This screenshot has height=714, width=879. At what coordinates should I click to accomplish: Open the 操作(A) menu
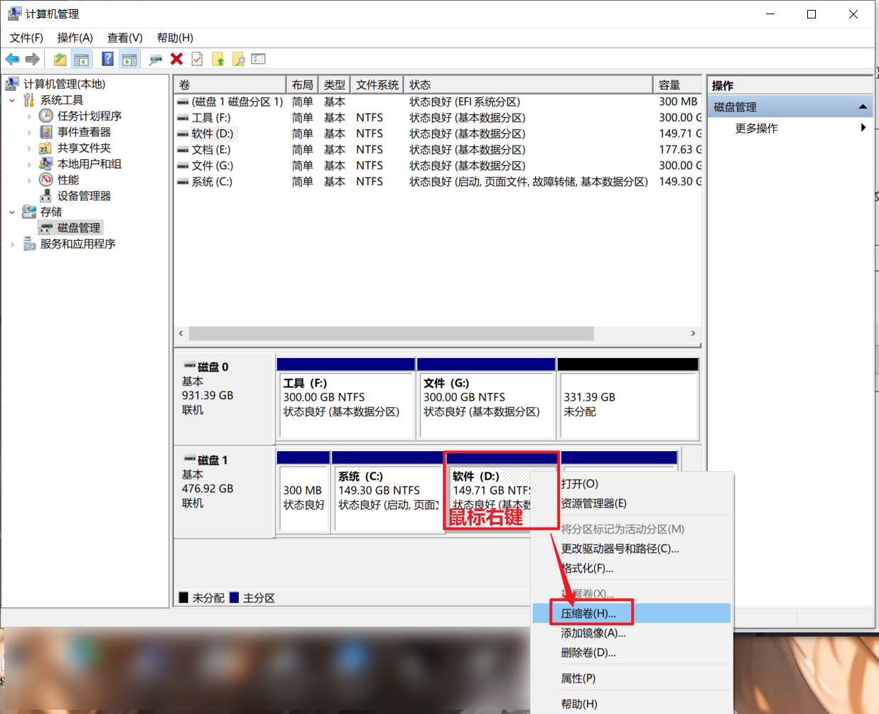pos(75,38)
